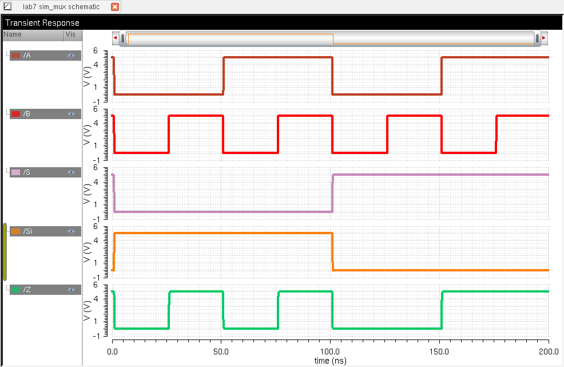Hide the /B waveform using its eye icon
Screen dimensions: 564x367
pos(71,114)
